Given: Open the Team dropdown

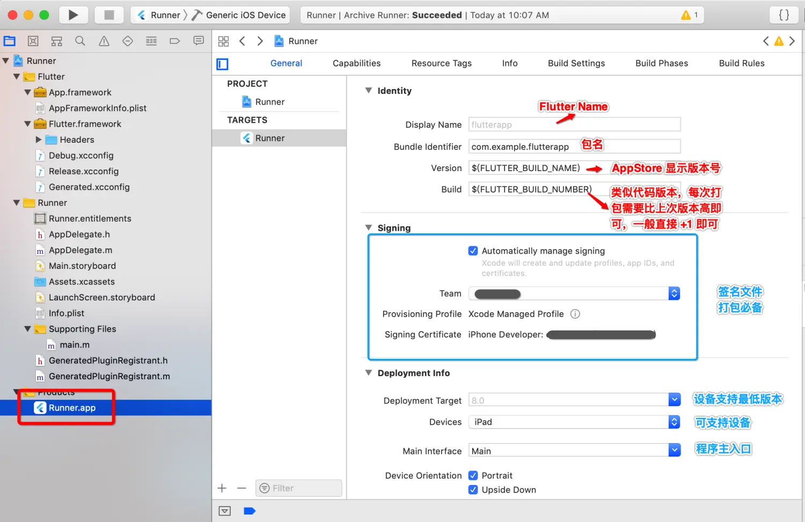Looking at the screenshot, I should point(574,293).
